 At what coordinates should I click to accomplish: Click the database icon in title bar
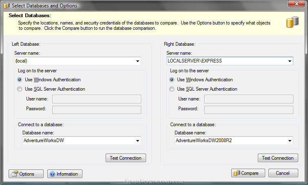(x=6, y=5)
